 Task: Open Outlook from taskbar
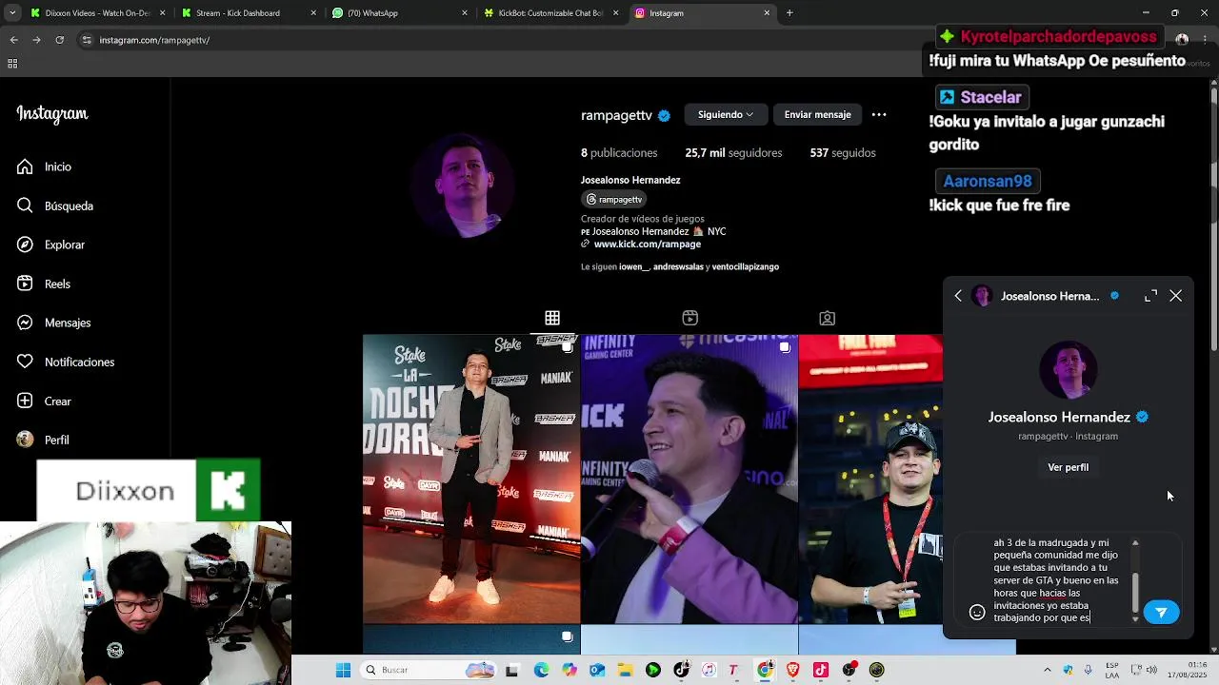597,670
